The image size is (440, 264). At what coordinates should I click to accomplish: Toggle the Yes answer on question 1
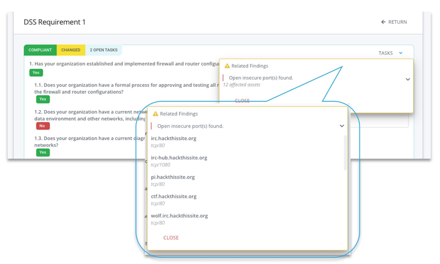[x=36, y=73]
